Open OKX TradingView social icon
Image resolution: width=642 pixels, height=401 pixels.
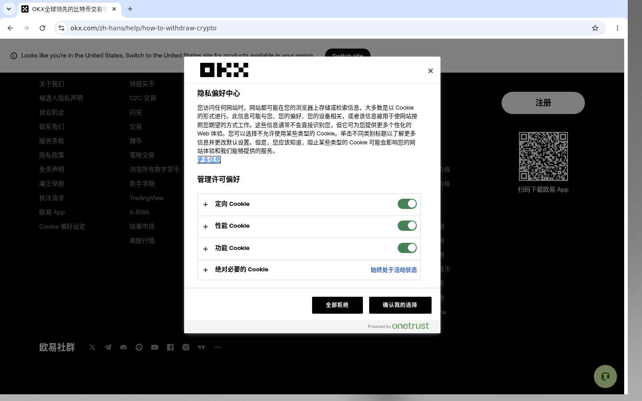click(202, 347)
